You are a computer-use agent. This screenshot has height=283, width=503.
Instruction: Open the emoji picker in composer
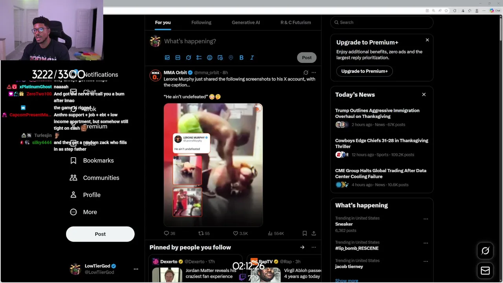point(209,57)
